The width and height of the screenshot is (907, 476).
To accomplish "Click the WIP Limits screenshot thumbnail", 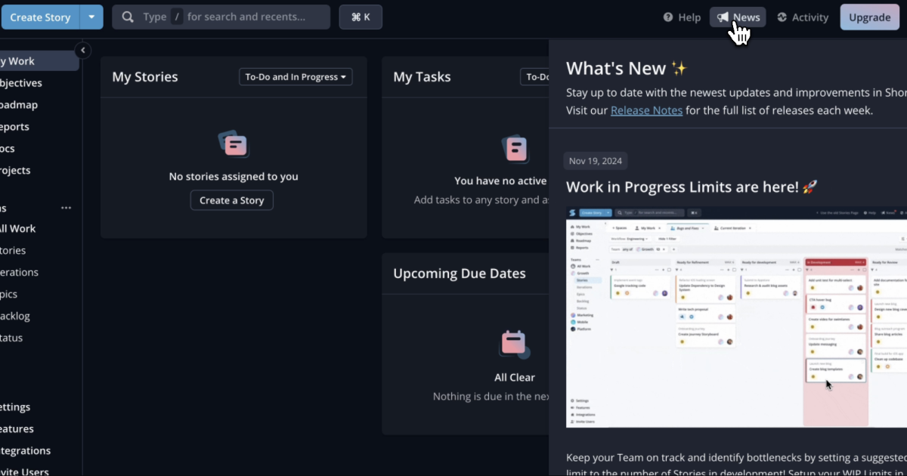I will (737, 317).
